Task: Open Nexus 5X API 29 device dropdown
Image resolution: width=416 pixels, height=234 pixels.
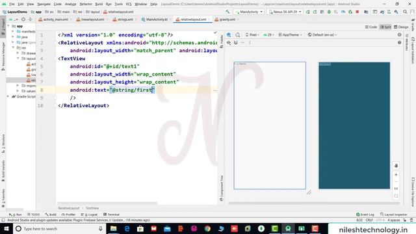Action: click(285, 12)
